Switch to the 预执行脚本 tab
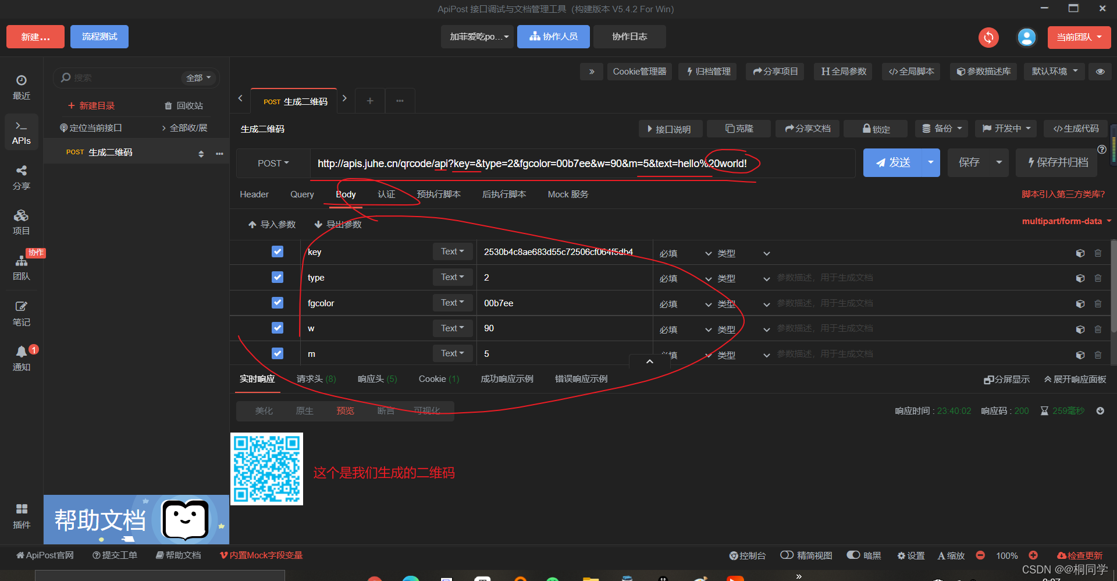Screen dimensions: 1117x581 [439, 194]
